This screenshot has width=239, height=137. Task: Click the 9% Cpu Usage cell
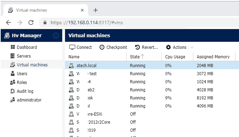point(168,98)
